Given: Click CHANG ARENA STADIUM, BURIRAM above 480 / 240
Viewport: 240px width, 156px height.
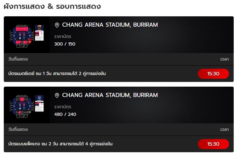Looking at the screenshot, I should pyautogui.click(x=110, y=95).
